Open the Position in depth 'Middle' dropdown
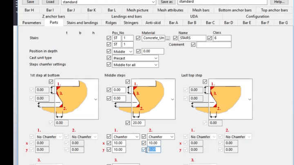The height and width of the screenshot is (165, 294). [x=122, y=51]
